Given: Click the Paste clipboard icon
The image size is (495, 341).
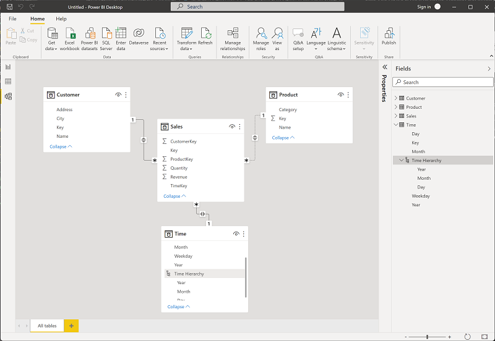Looking at the screenshot, I should click(x=11, y=33).
